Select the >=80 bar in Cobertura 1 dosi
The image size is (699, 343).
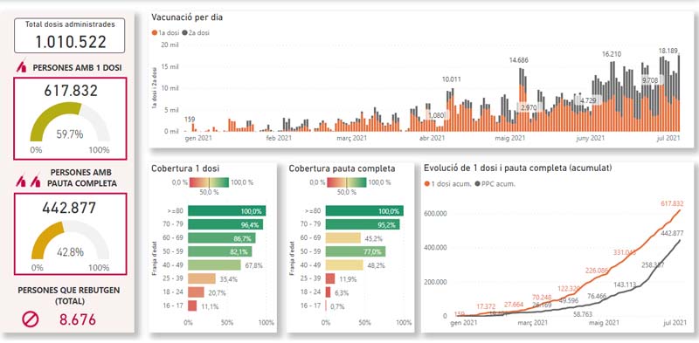(x=227, y=210)
